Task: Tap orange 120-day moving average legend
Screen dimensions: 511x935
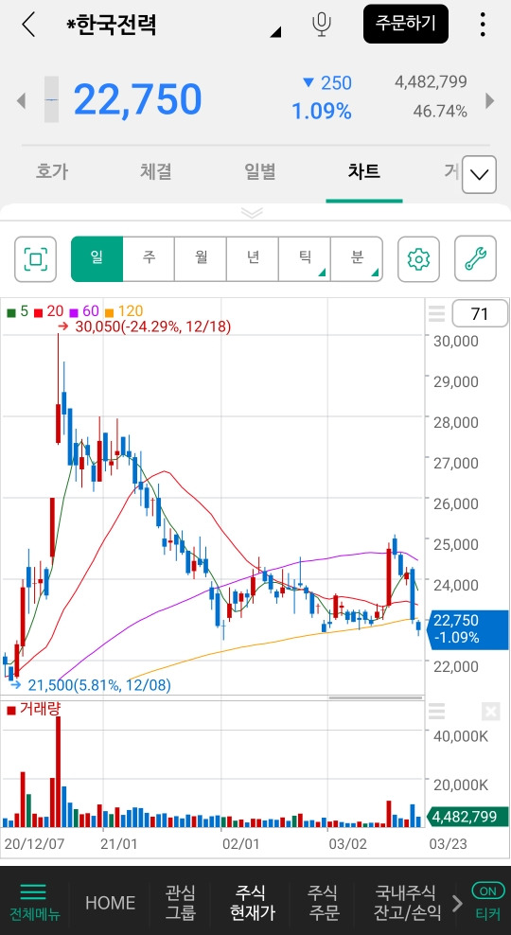Action: pyautogui.click(x=123, y=310)
